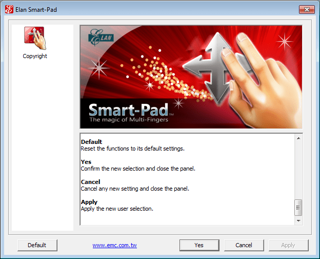This screenshot has width=320, height=259.
Task: Click the scroll up arrow in help text
Action: click(x=298, y=138)
